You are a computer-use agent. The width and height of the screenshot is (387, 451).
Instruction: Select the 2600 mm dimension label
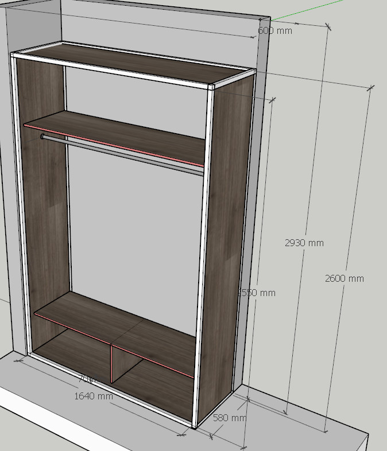coord(344,278)
